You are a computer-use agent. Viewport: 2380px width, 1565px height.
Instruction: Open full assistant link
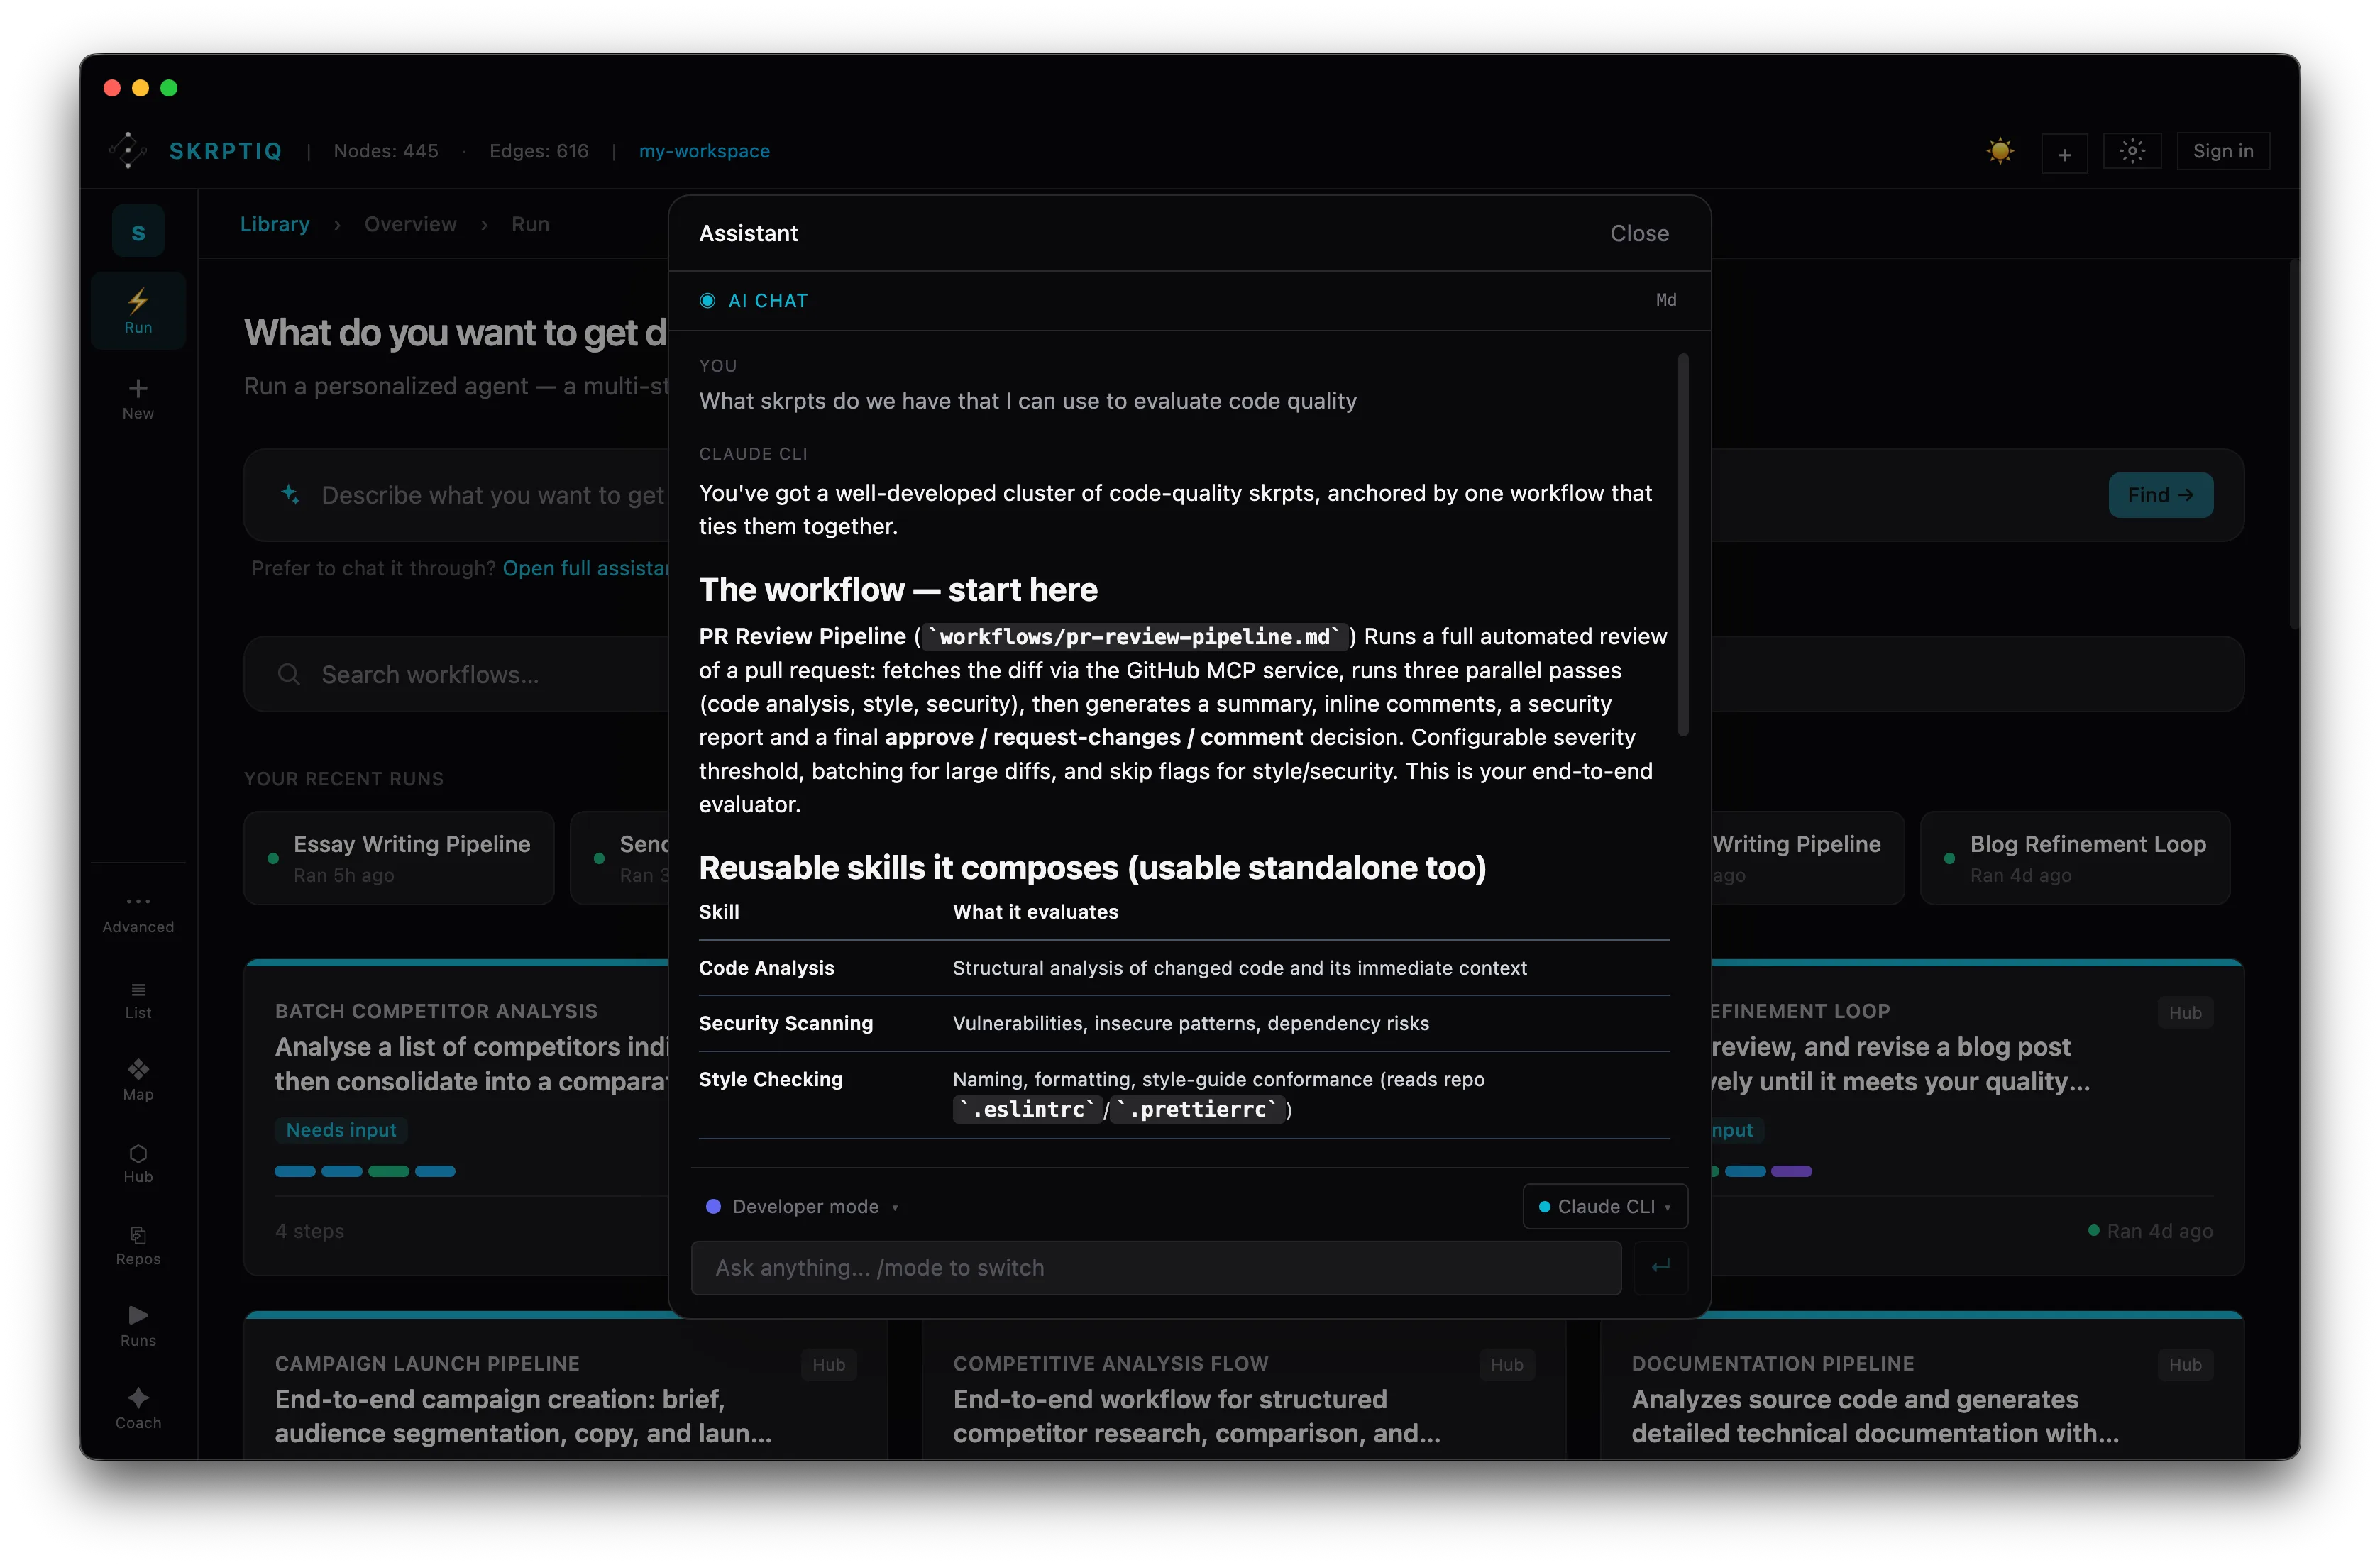coord(586,568)
